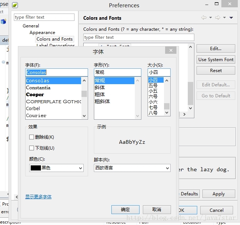Click the 字形(Y) style input field
Image resolution: width=240 pixels, height=225 pixels.
(x=117, y=72)
